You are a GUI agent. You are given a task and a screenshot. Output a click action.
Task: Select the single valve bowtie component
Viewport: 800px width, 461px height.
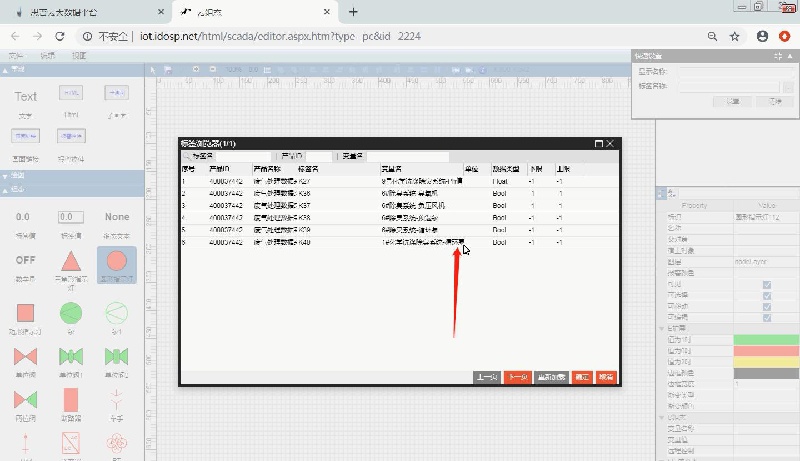(x=26, y=356)
